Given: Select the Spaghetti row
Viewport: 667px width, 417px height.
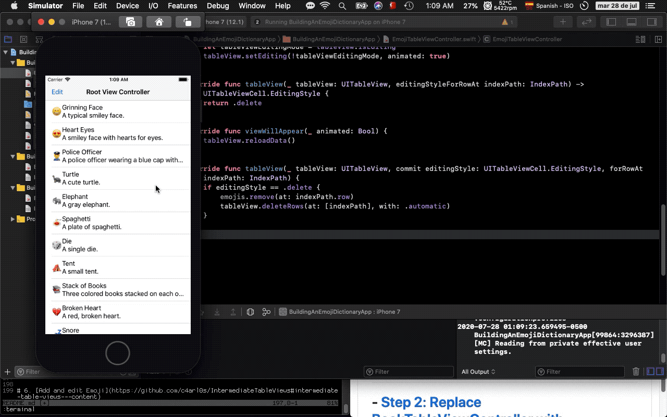Looking at the screenshot, I should (x=118, y=223).
